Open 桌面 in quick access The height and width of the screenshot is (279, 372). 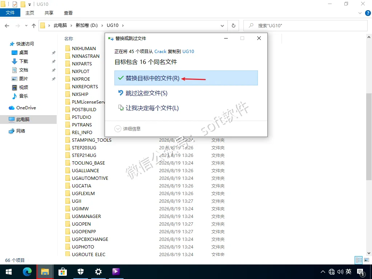coord(24,52)
